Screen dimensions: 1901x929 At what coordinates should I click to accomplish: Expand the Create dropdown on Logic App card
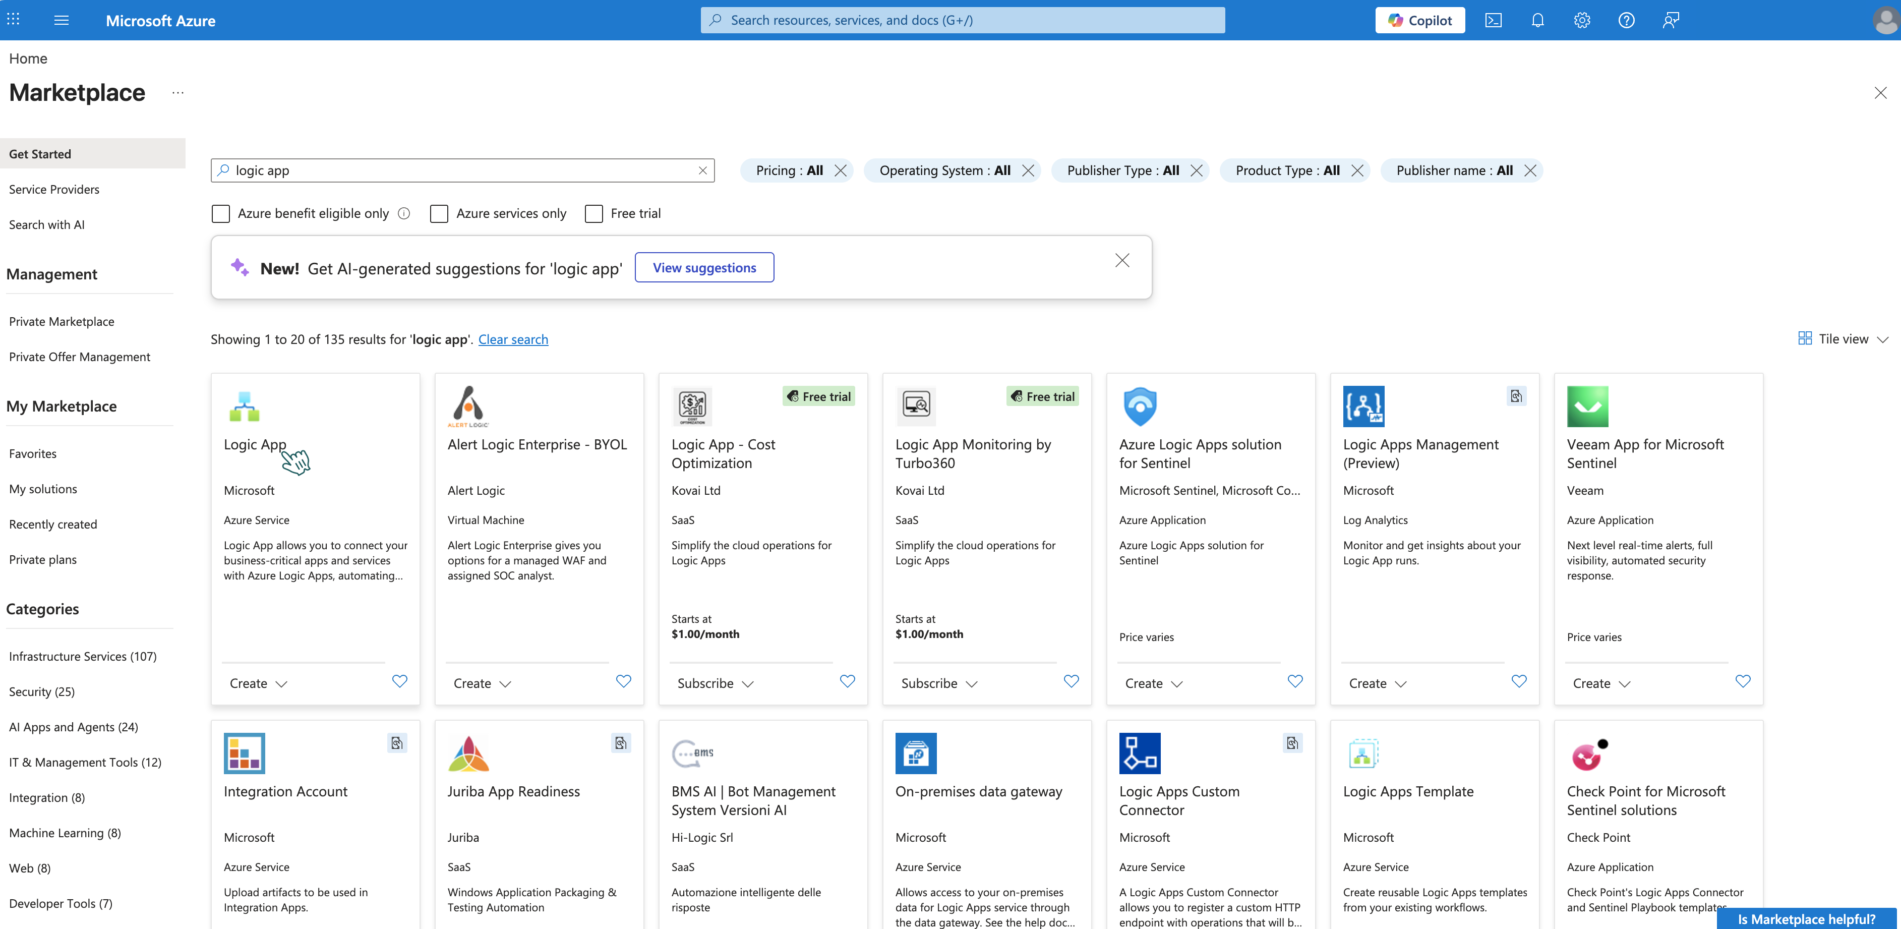[258, 683]
